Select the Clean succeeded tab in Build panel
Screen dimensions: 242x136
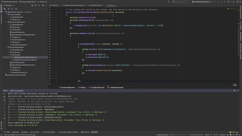tap(17, 91)
